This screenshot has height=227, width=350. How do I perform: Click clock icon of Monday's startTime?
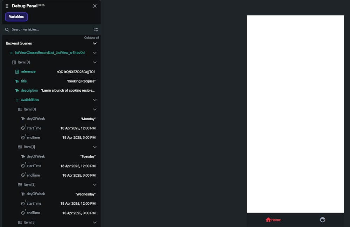tap(23, 128)
